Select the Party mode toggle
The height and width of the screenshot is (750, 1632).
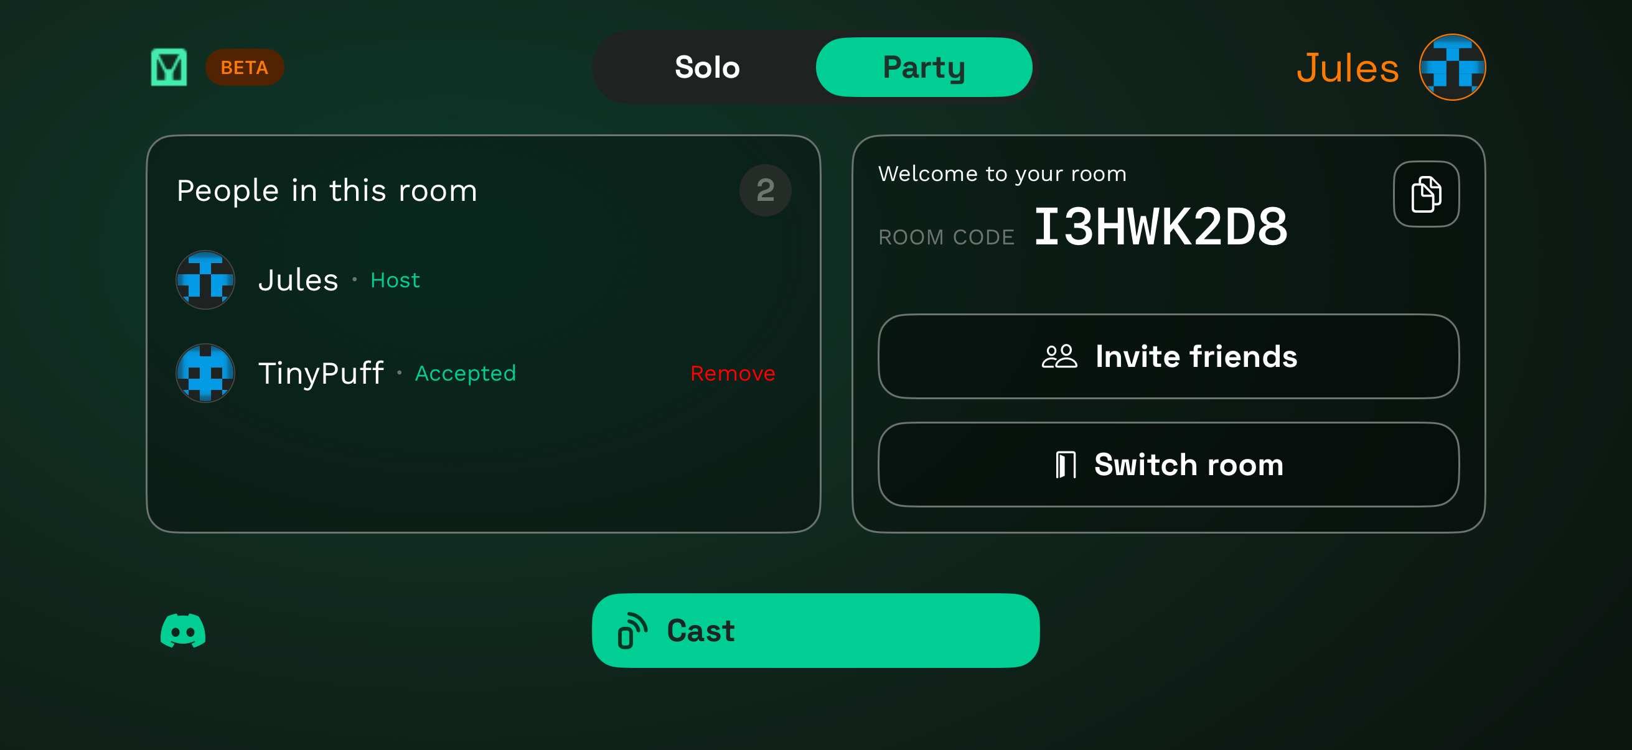click(924, 67)
